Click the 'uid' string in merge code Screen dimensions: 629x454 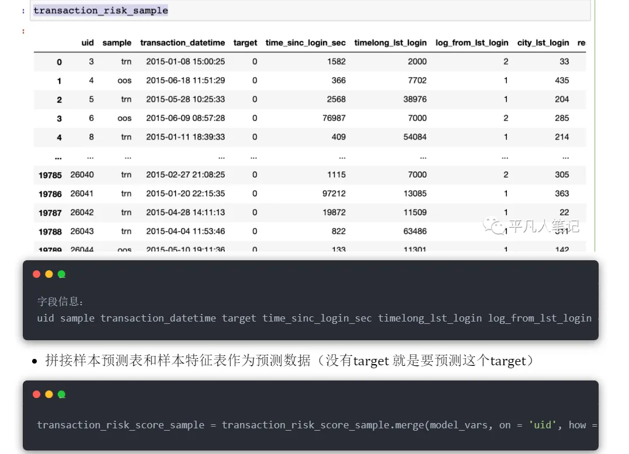point(543,425)
